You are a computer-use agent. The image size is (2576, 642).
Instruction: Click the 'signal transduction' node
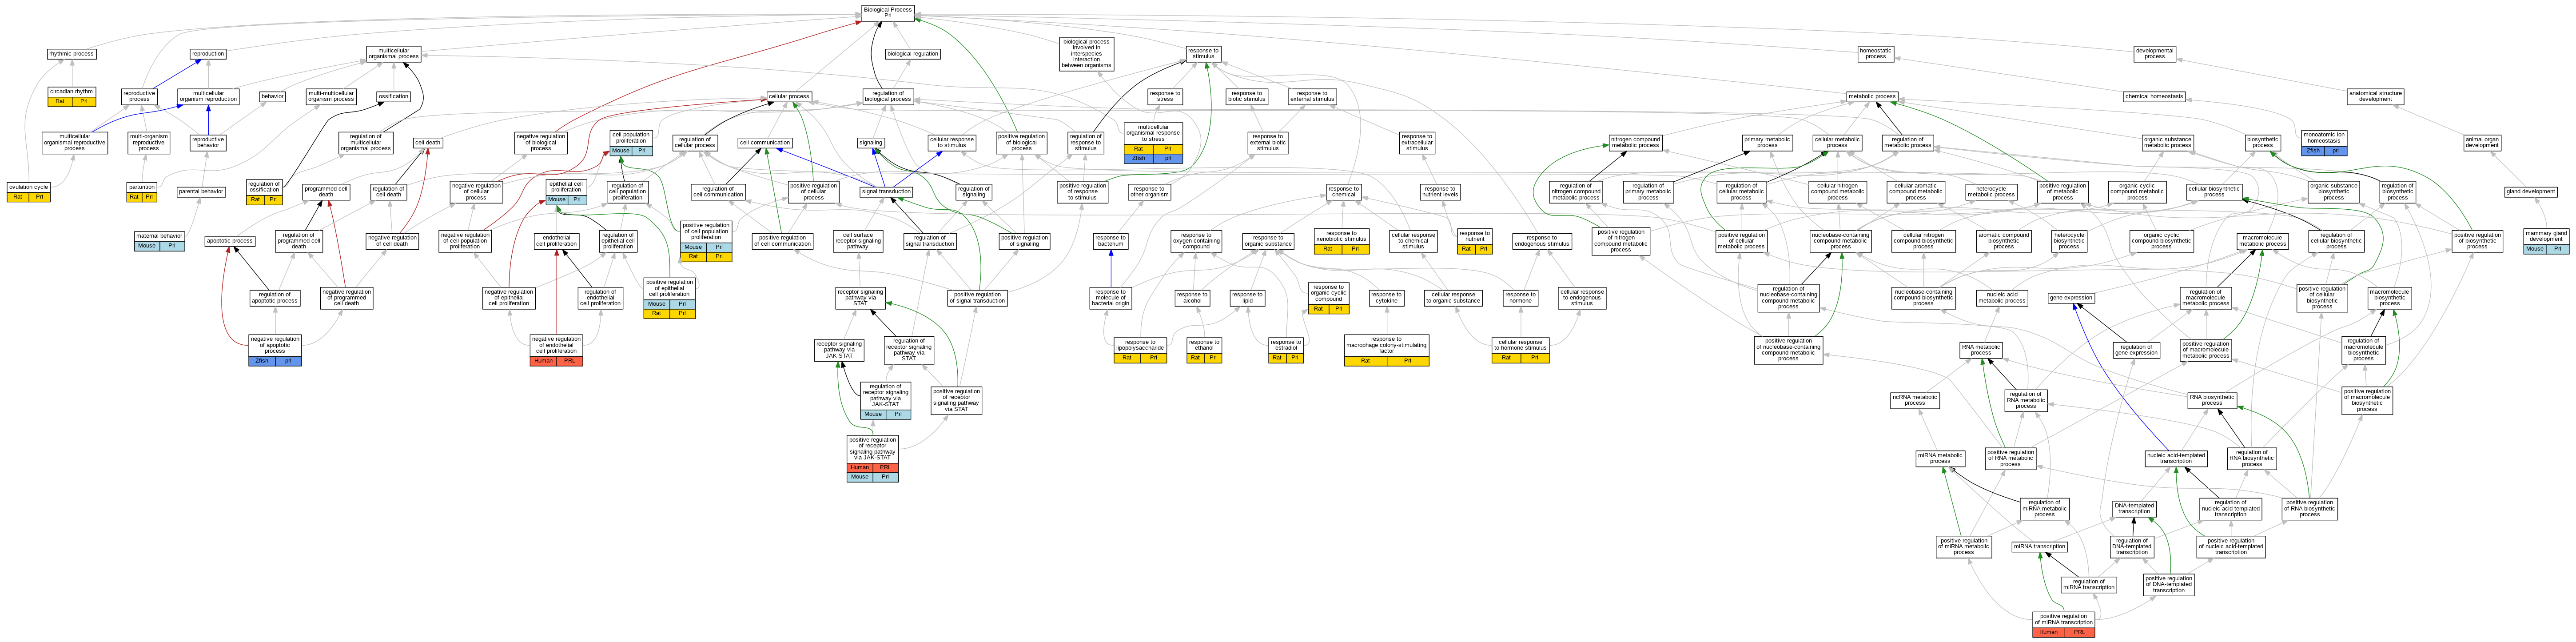click(886, 192)
